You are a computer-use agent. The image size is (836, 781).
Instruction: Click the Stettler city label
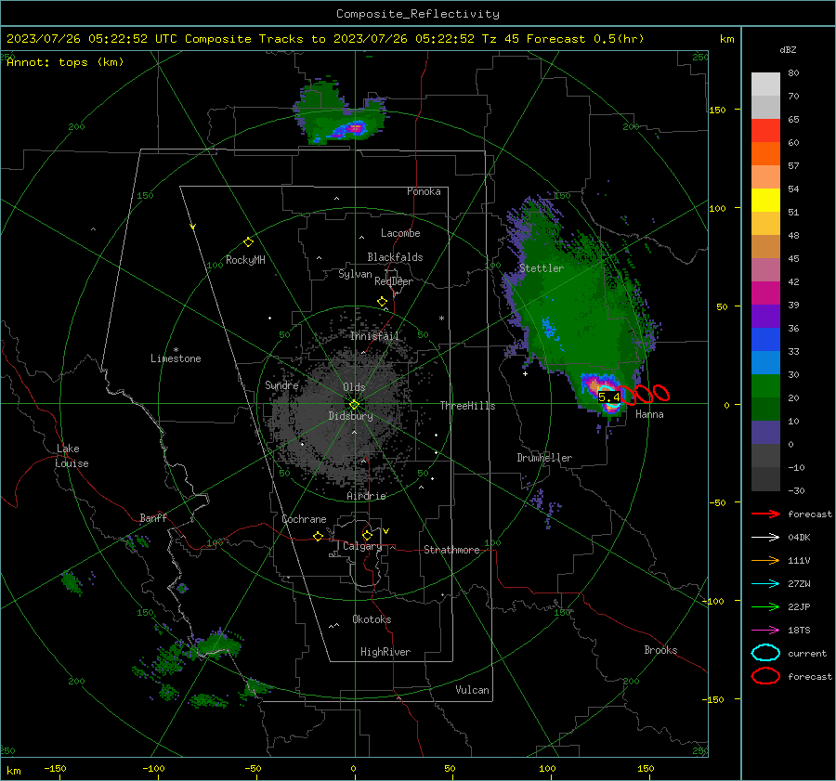(542, 268)
